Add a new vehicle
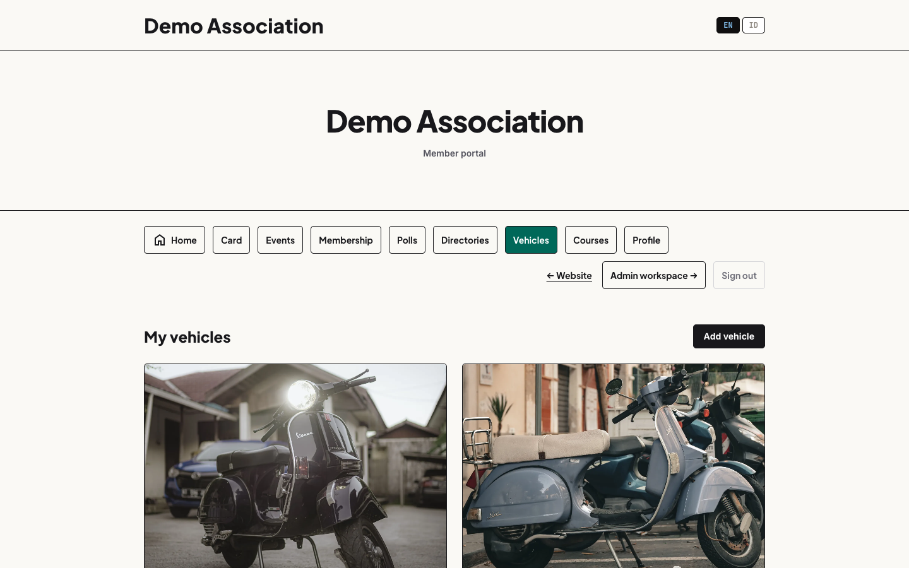 click(729, 336)
